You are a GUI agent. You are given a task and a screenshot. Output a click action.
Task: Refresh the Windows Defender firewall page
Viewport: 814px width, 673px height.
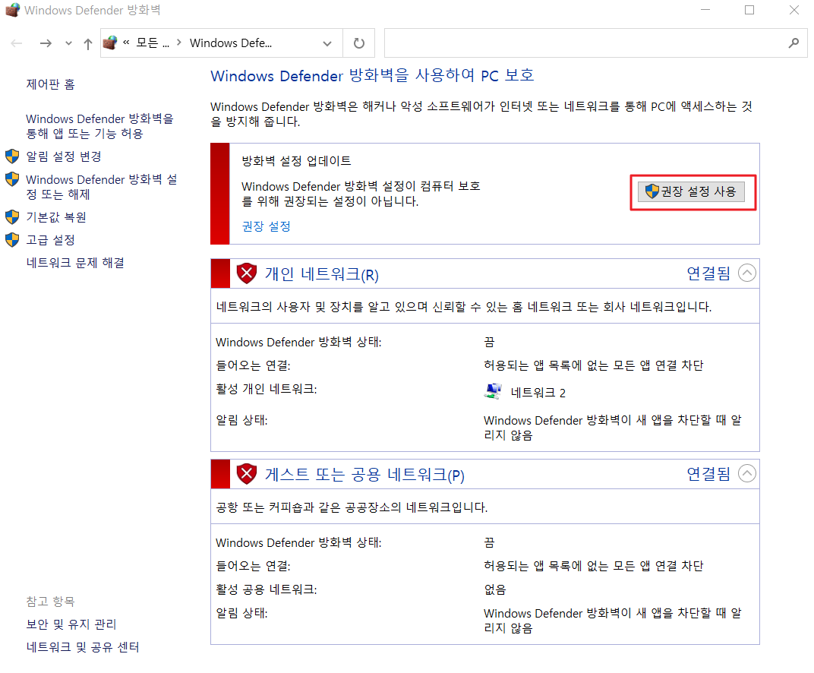pyautogui.click(x=358, y=43)
